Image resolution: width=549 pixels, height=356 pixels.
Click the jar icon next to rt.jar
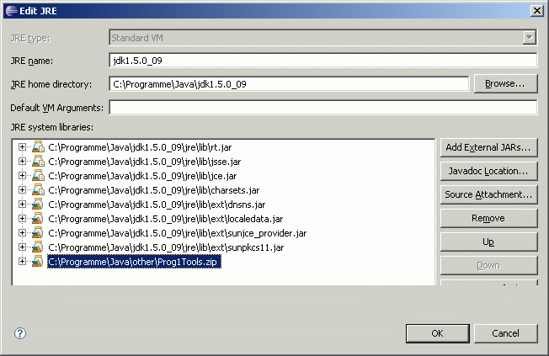[x=37, y=147]
